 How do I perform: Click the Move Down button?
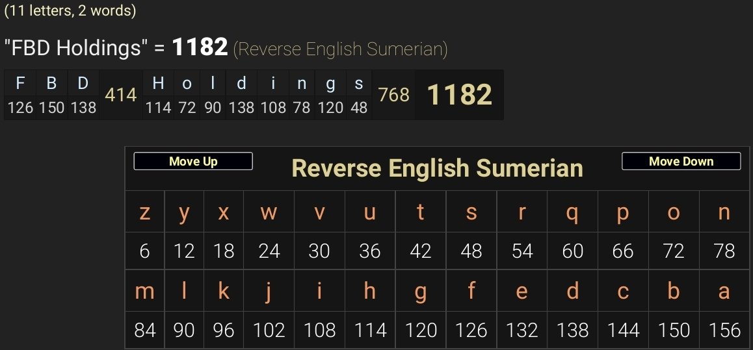pos(681,161)
